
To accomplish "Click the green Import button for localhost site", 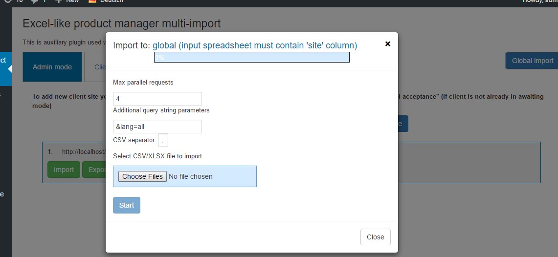I will click(x=64, y=170).
